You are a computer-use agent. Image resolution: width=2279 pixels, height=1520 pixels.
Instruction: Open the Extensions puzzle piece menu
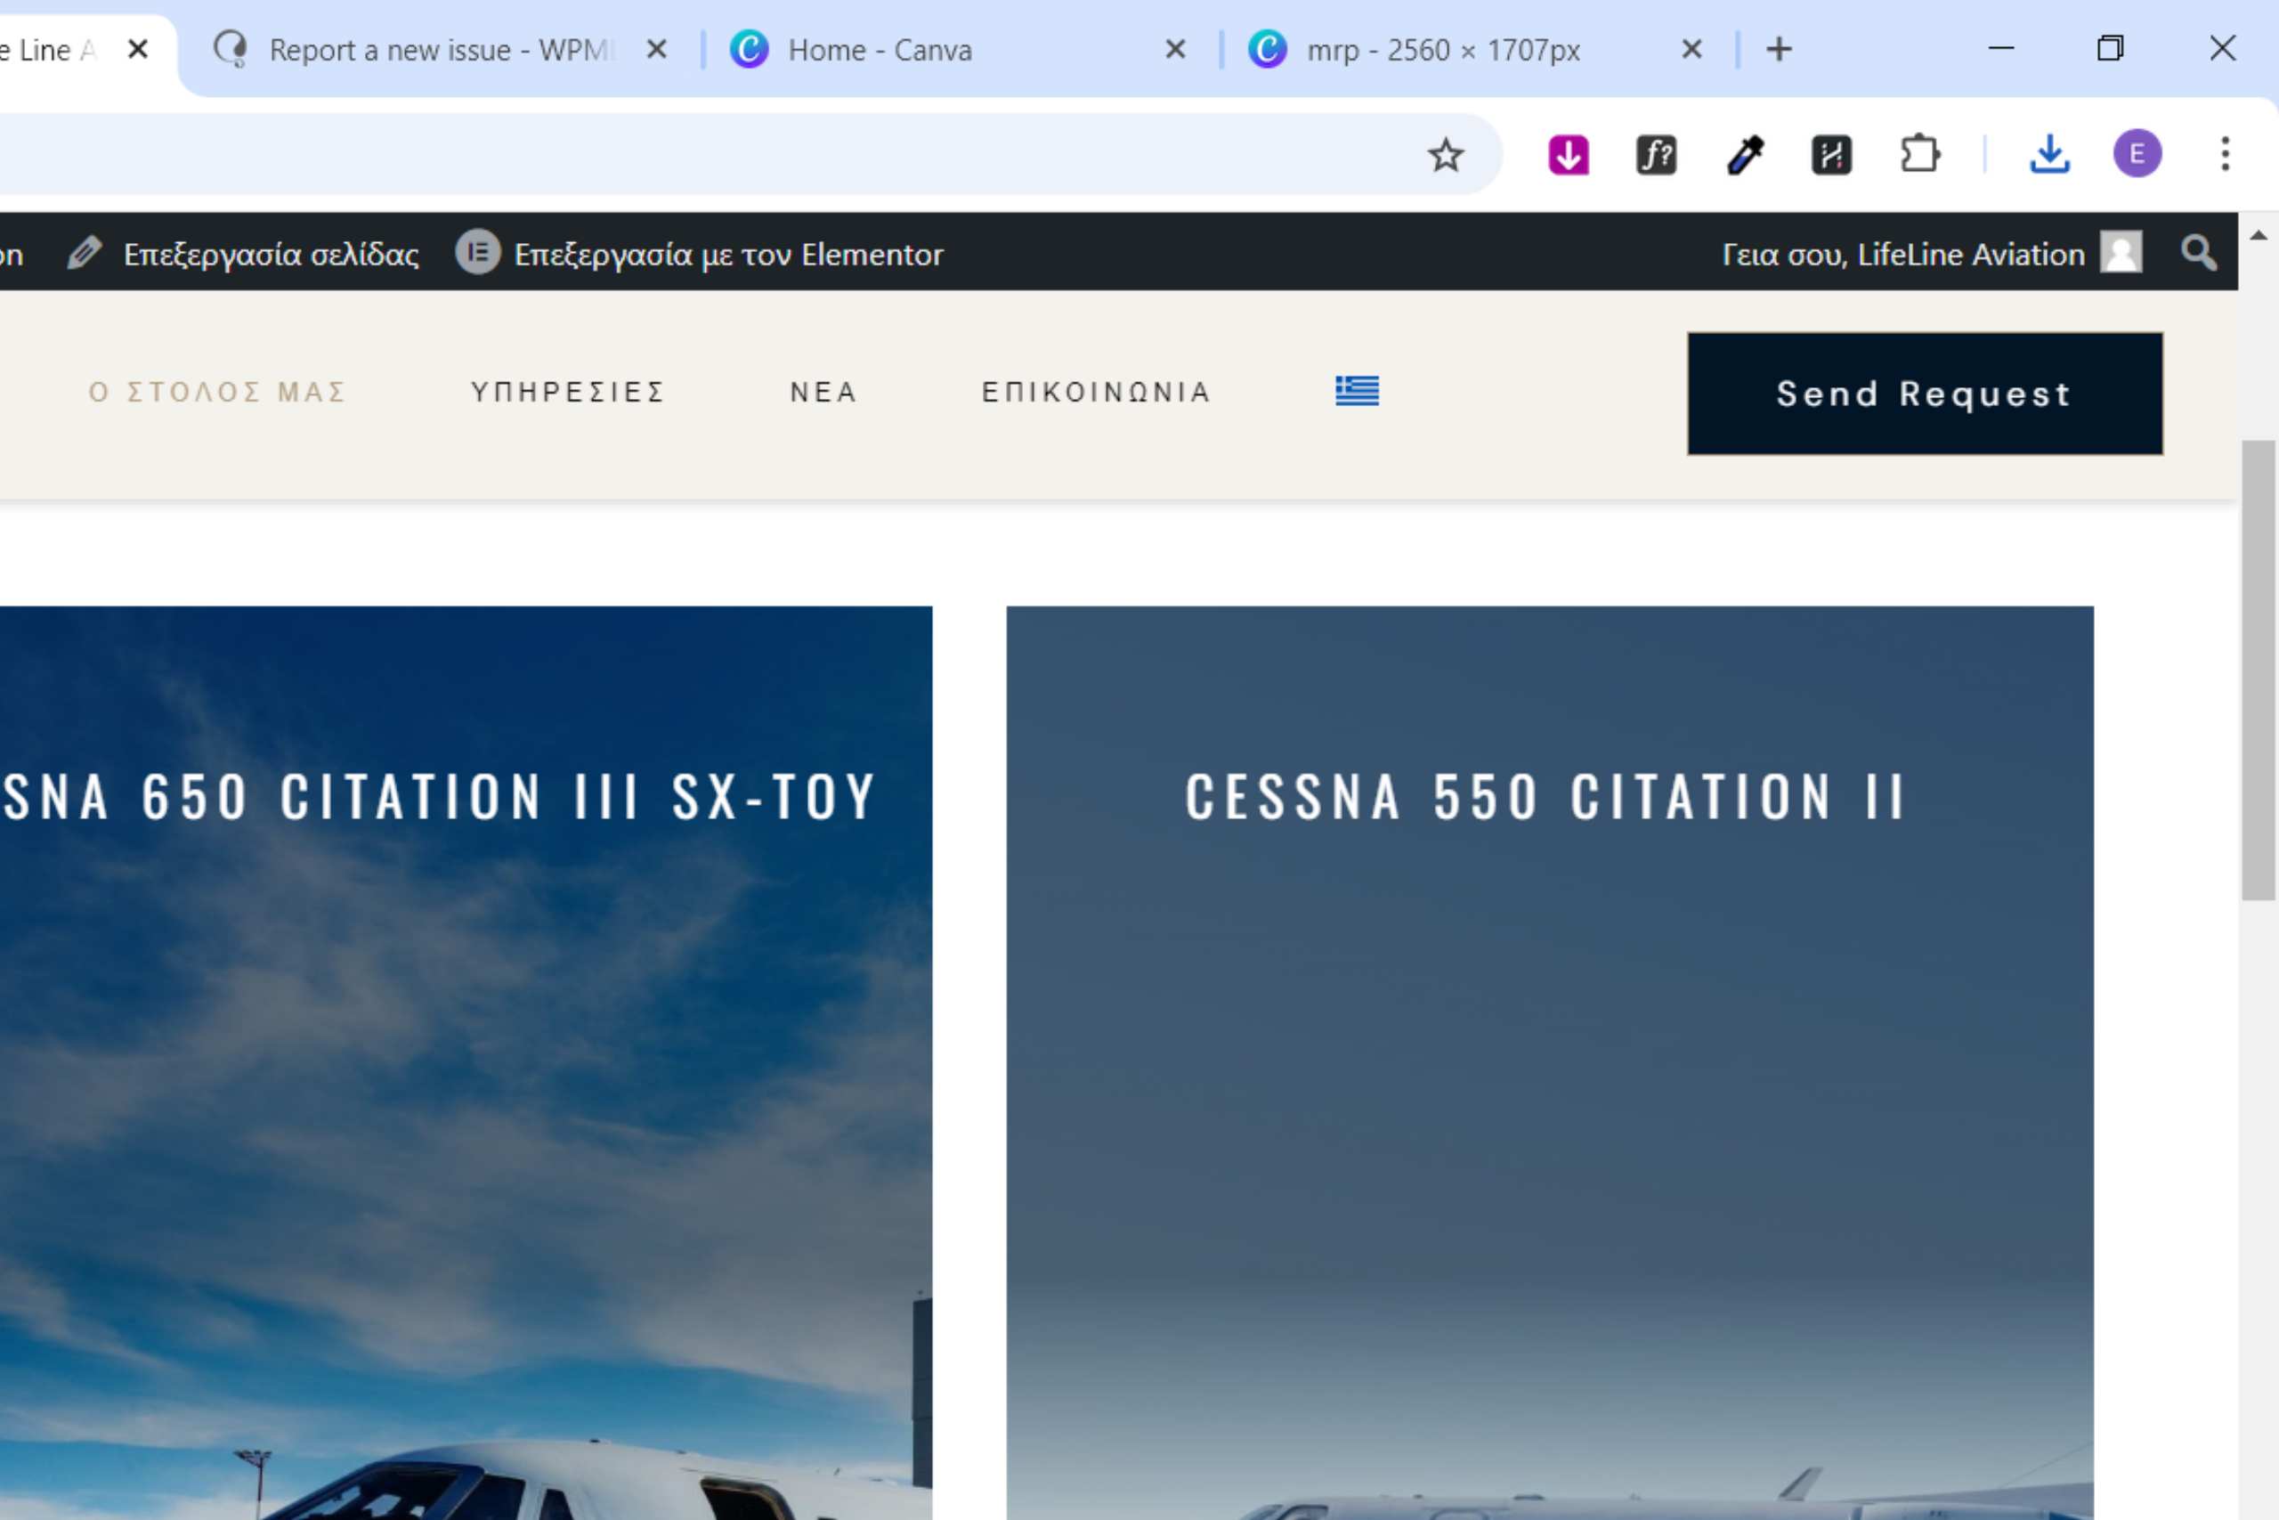pos(1919,155)
